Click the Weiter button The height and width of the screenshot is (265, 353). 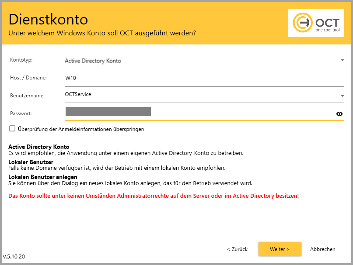tap(280, 249)
